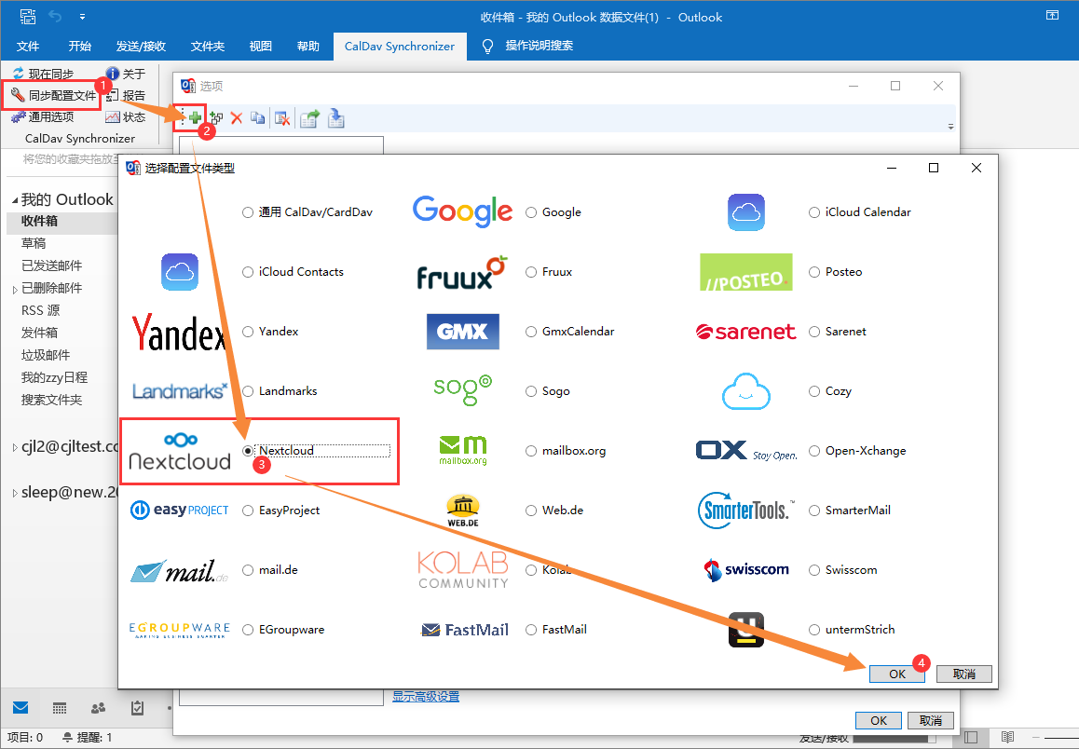The image size is (1079, 749).
Task: Click export profiles icon with green arrow
Action: [x=309, y=118]
